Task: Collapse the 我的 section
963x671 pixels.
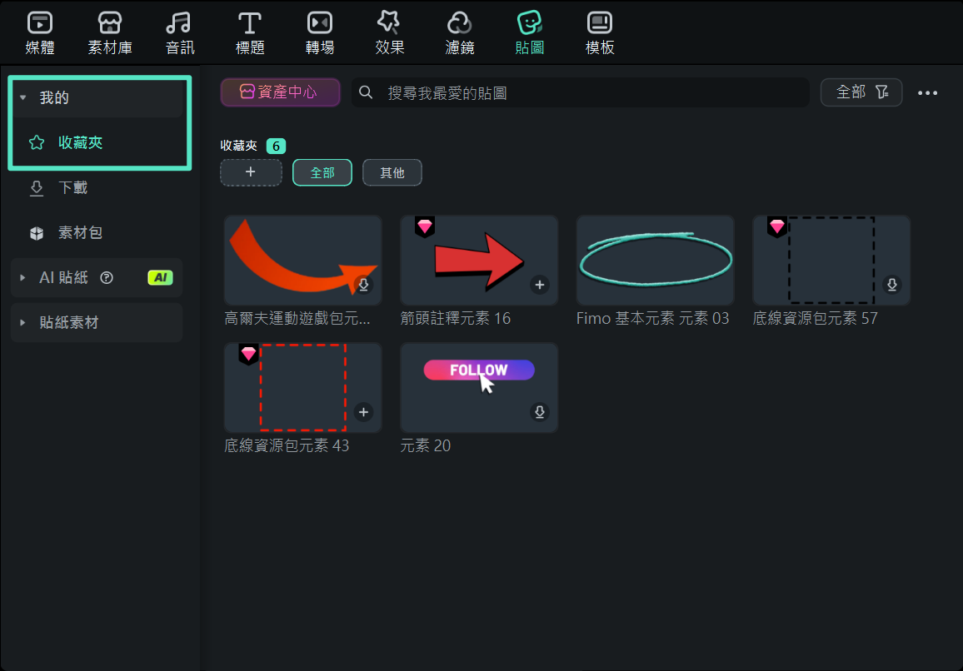Action: 23,98
